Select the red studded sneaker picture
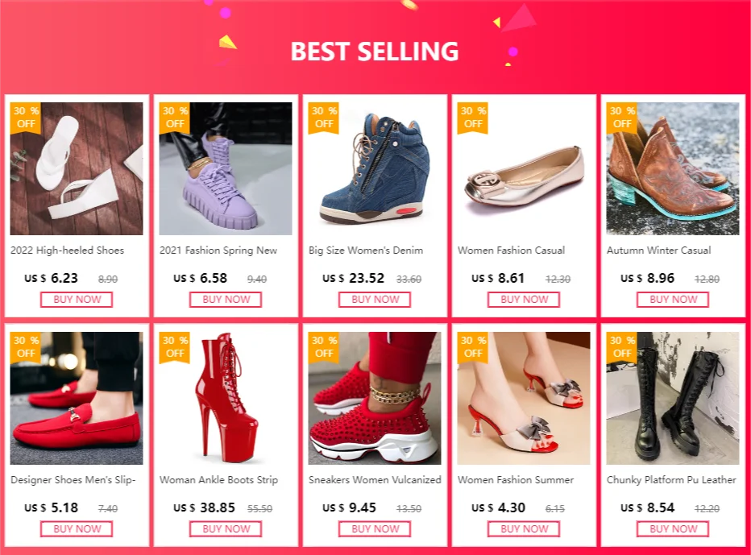 [375, 398]
